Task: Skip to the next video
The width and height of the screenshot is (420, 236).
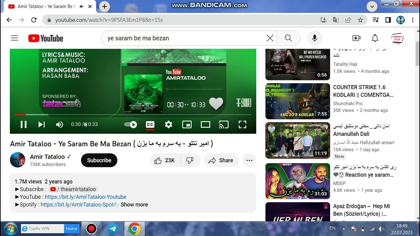Action: click(x=41, y=124)
